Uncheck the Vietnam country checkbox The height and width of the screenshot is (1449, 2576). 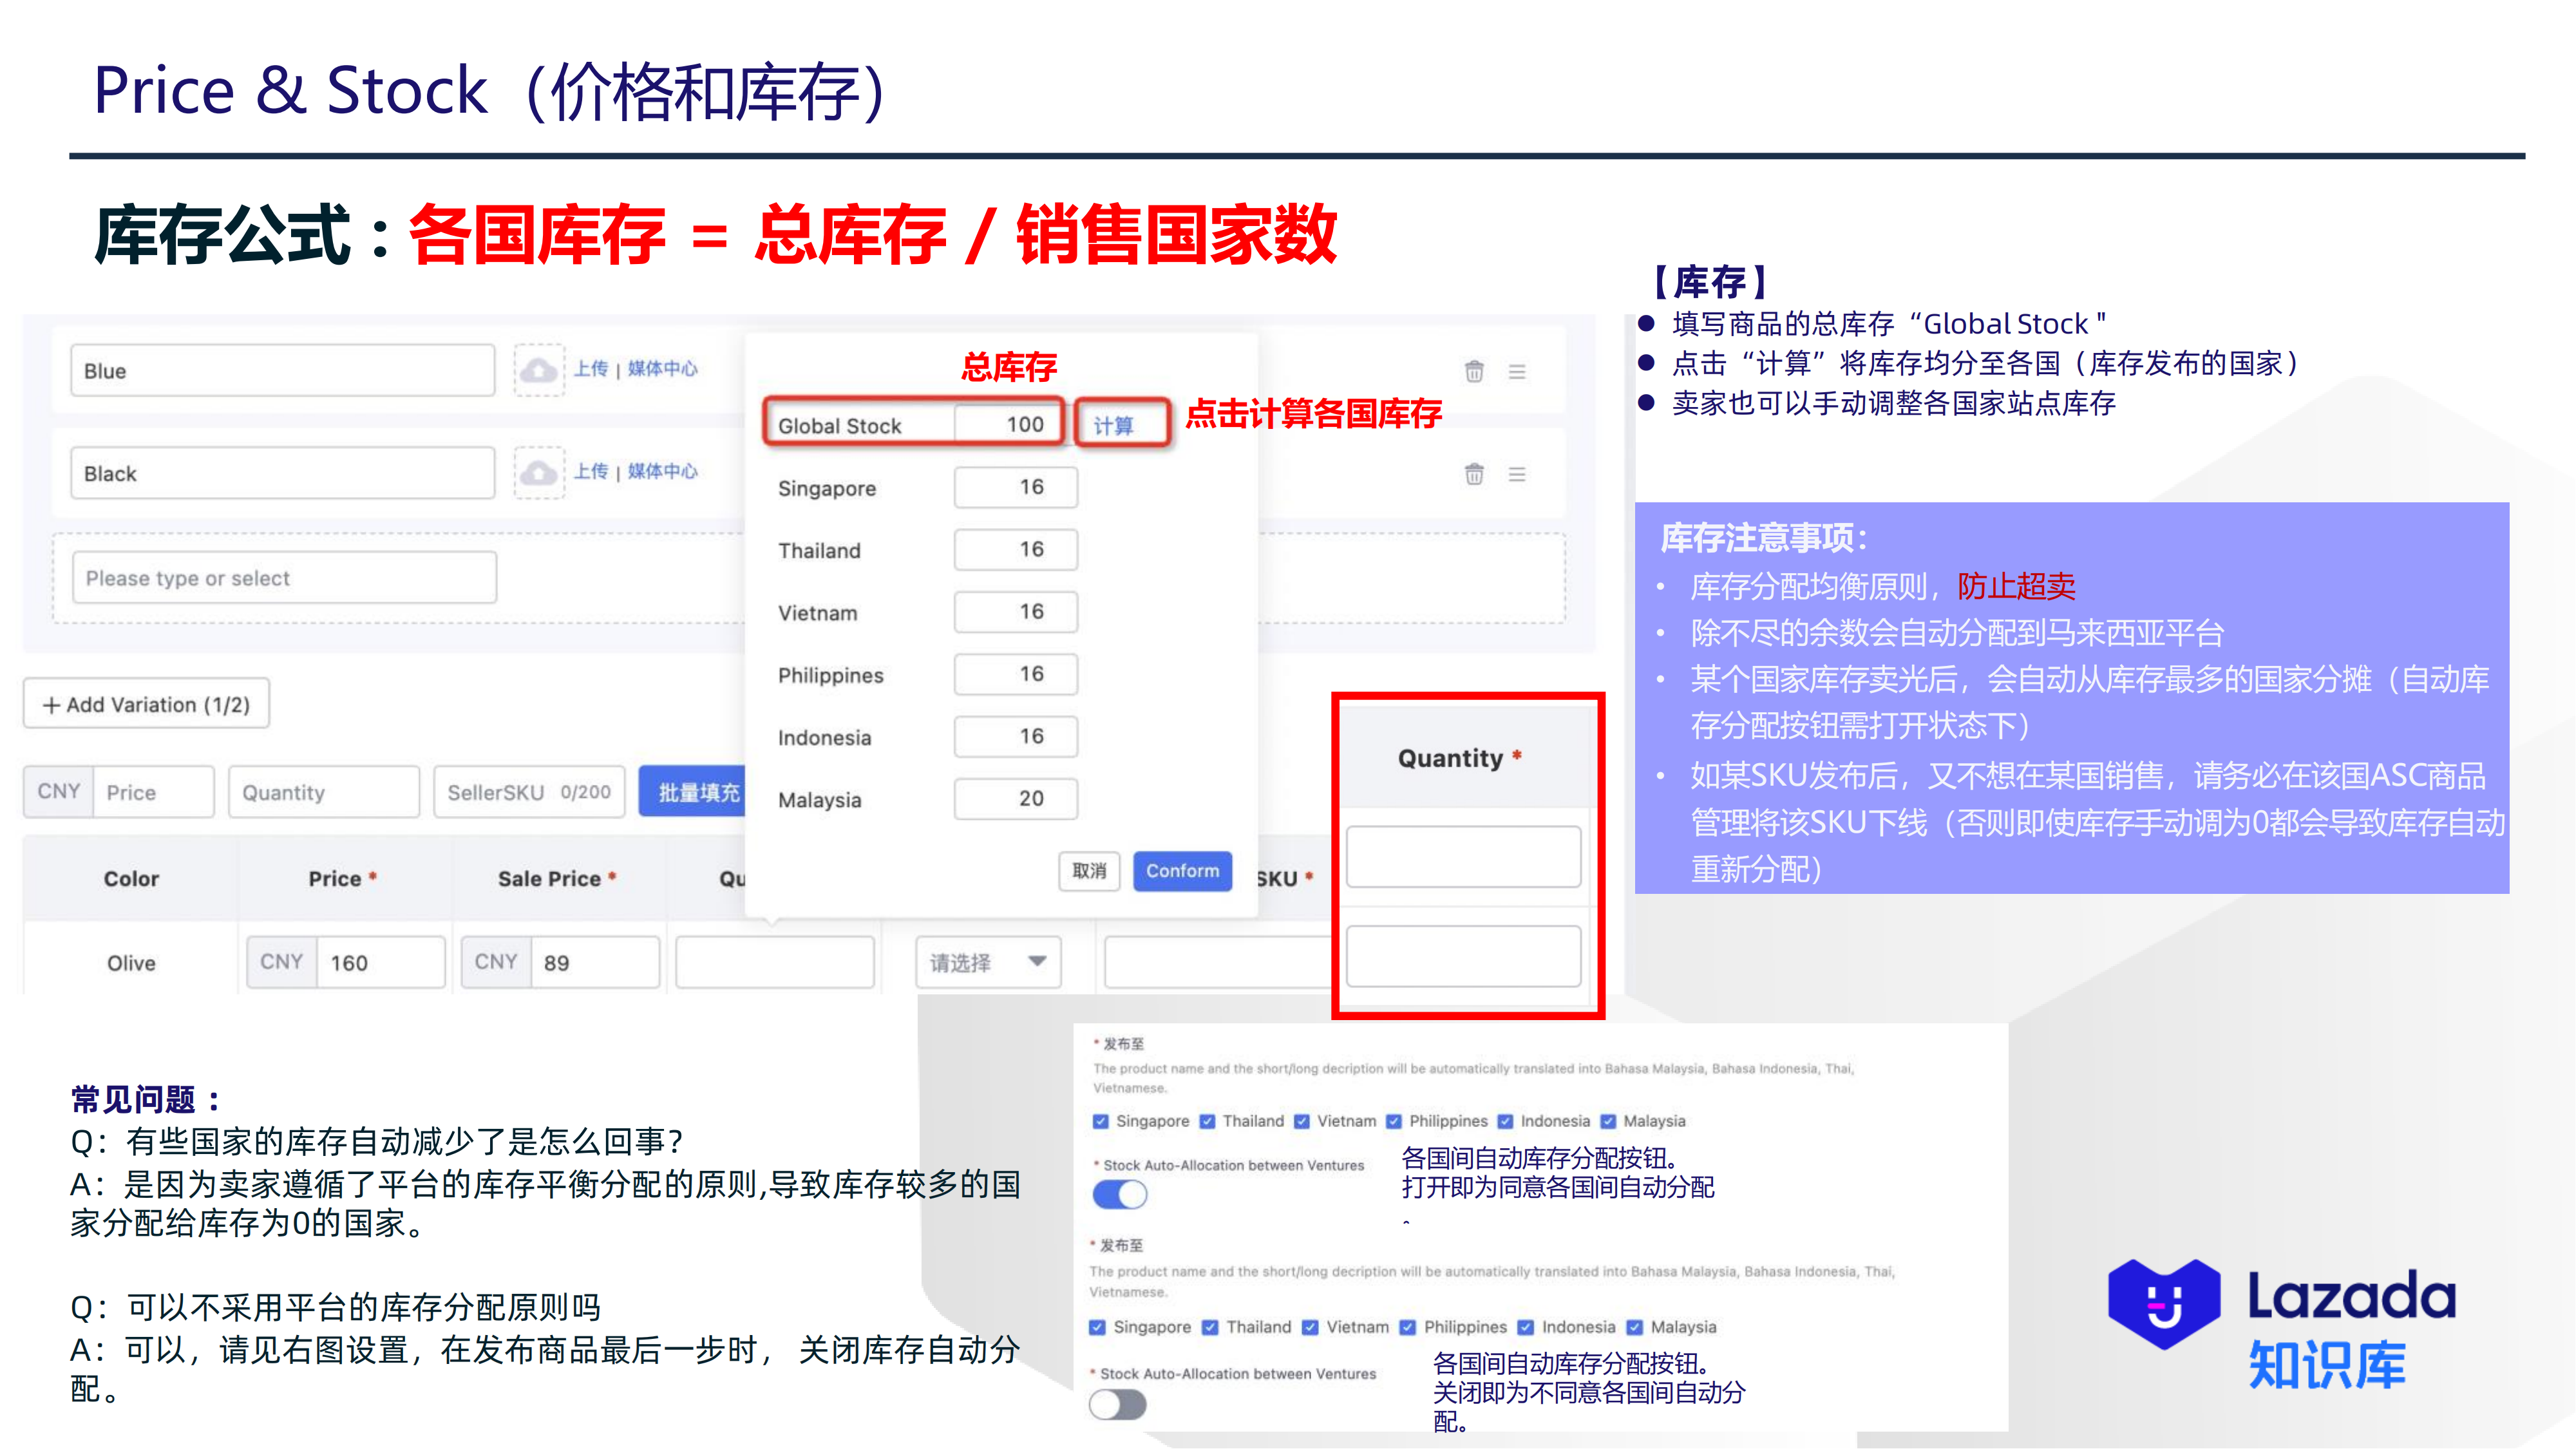click(x=1301, y=1121)
